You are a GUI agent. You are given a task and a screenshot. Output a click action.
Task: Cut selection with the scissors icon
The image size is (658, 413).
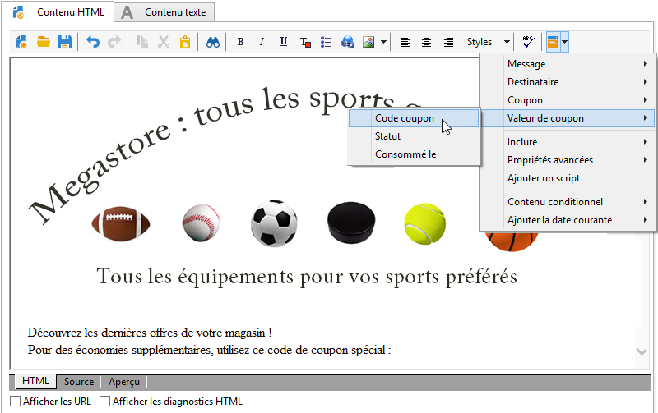(x=163, y=42)
